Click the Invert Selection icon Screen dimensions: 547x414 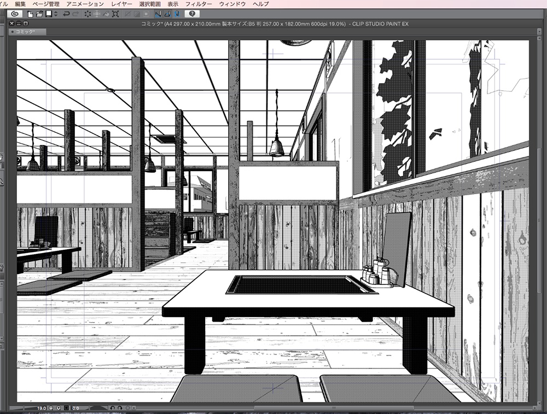click(137, 14)
